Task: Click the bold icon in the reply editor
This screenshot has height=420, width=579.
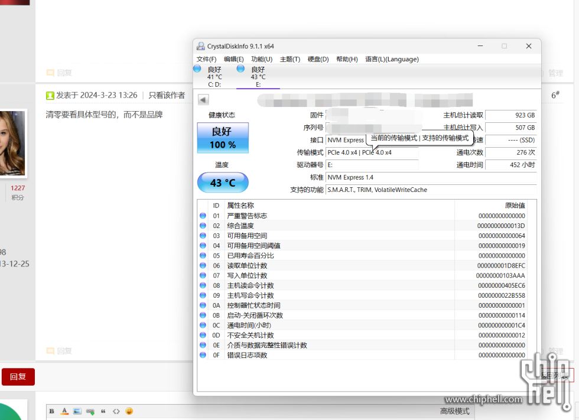Action: point(52,411)
